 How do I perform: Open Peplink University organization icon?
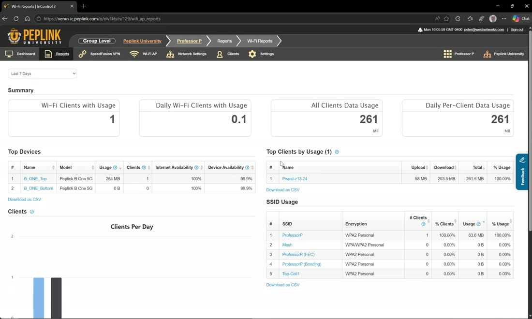pyautogui.click(x=487, y=54)
